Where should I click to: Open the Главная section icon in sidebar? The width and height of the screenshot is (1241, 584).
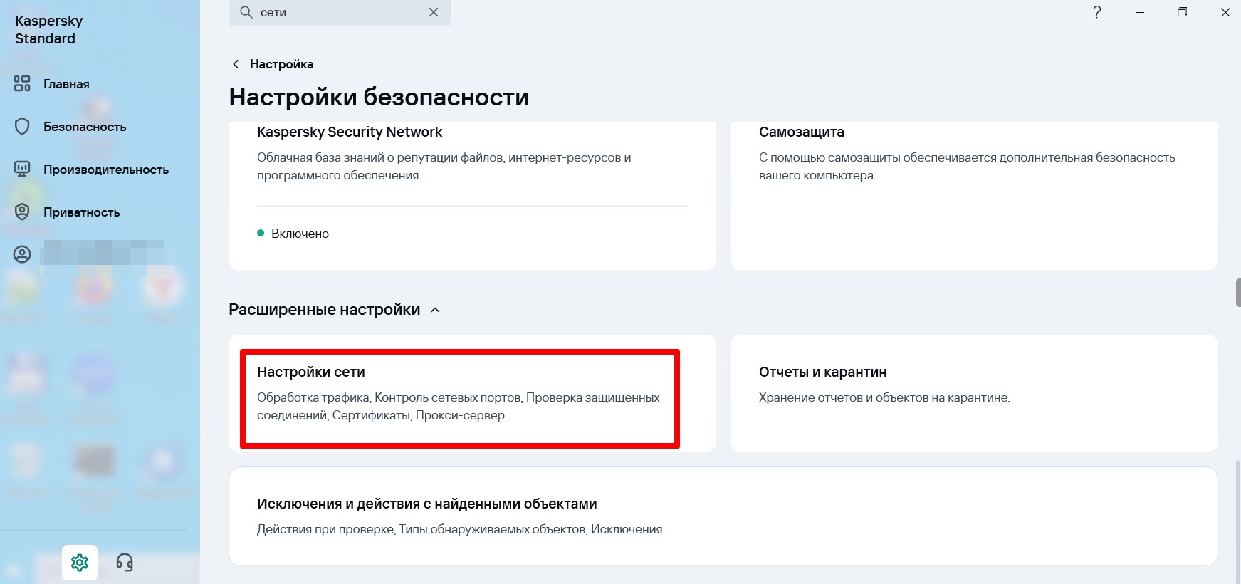(x=22, y=84)
